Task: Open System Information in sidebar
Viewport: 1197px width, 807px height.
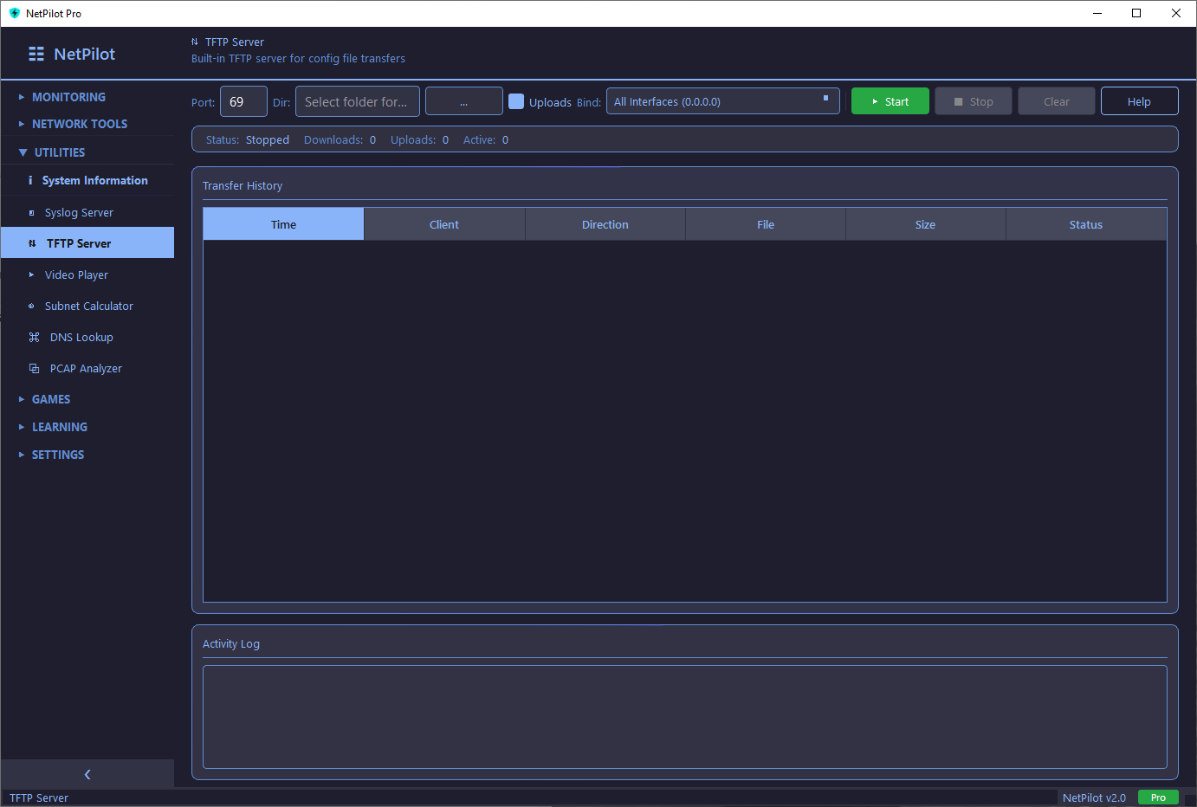Action: click(x=95, y=180)
